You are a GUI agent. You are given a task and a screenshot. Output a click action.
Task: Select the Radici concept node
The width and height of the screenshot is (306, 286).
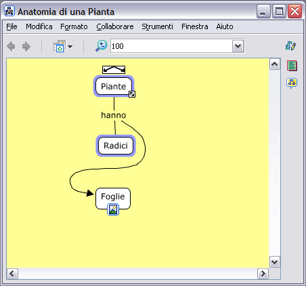tap(116, 146)
